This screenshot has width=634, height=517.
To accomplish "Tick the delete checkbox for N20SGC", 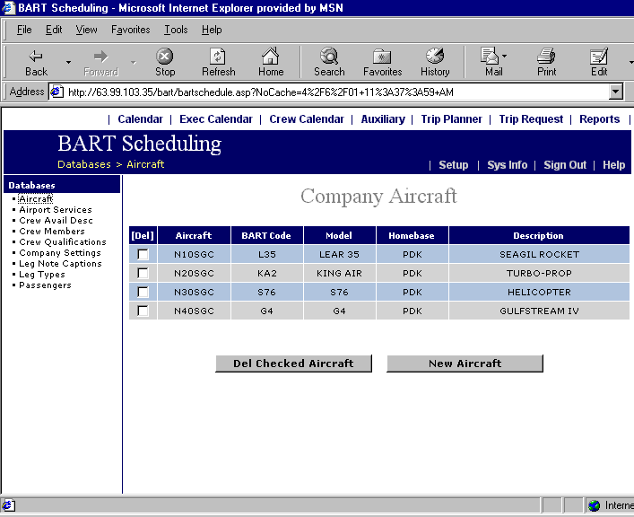I will pos(143,274).
